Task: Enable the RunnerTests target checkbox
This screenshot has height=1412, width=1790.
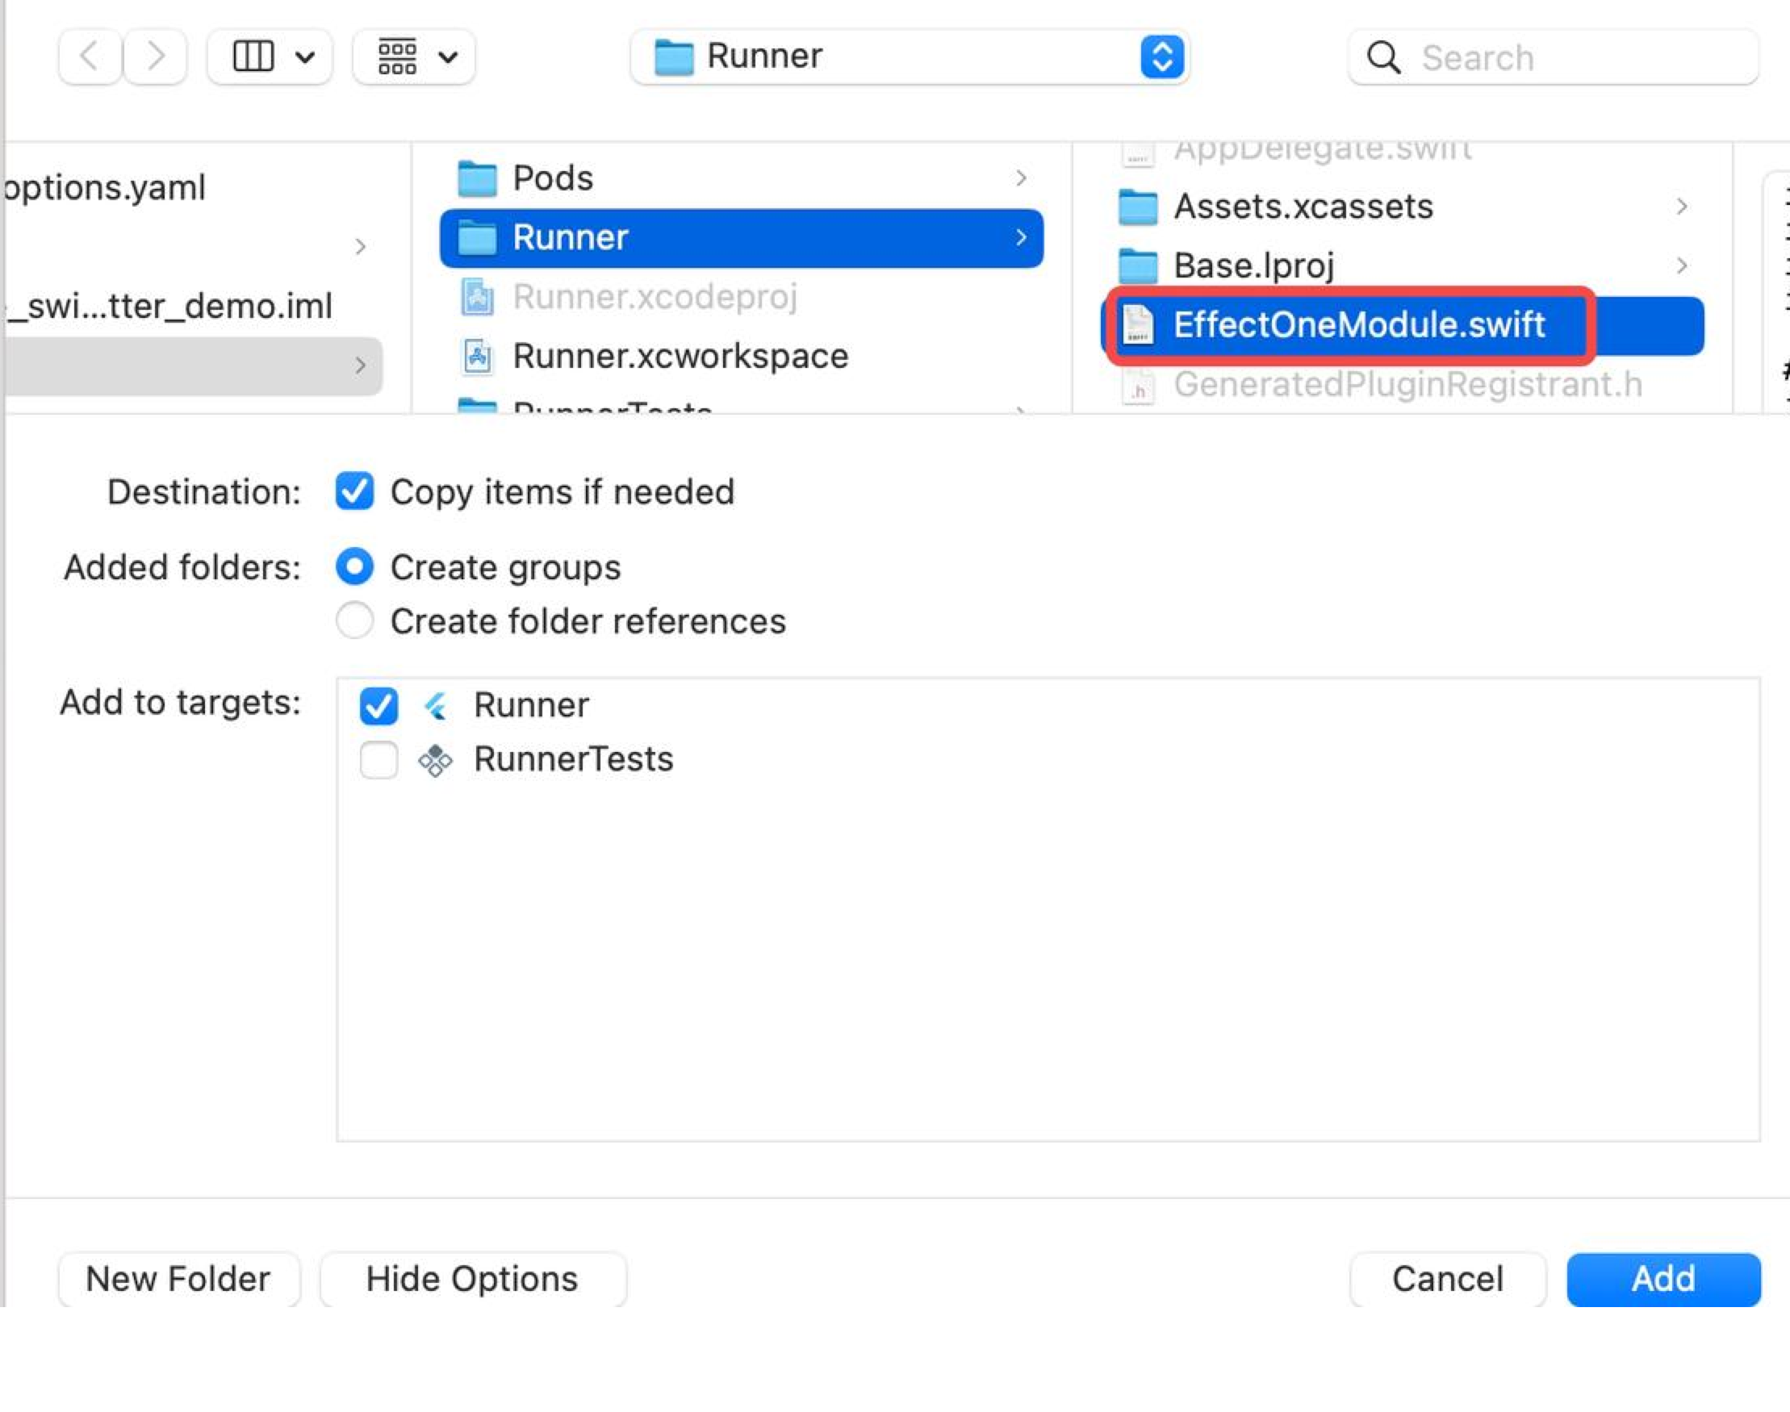Action: pos(378,760)
